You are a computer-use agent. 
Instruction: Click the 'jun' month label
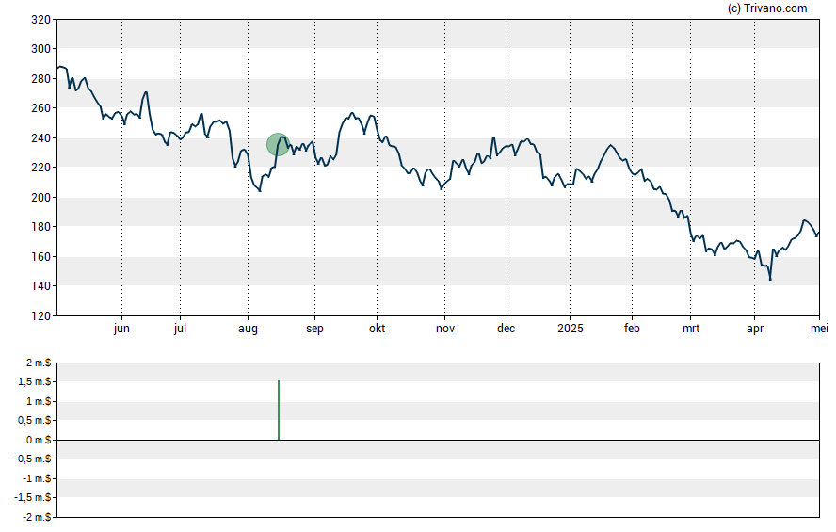(x=121, y=329)
